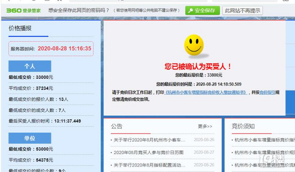The image size is (295, 172).
Task: Click the 公告 section heading
Action: (x=117, y=126)
